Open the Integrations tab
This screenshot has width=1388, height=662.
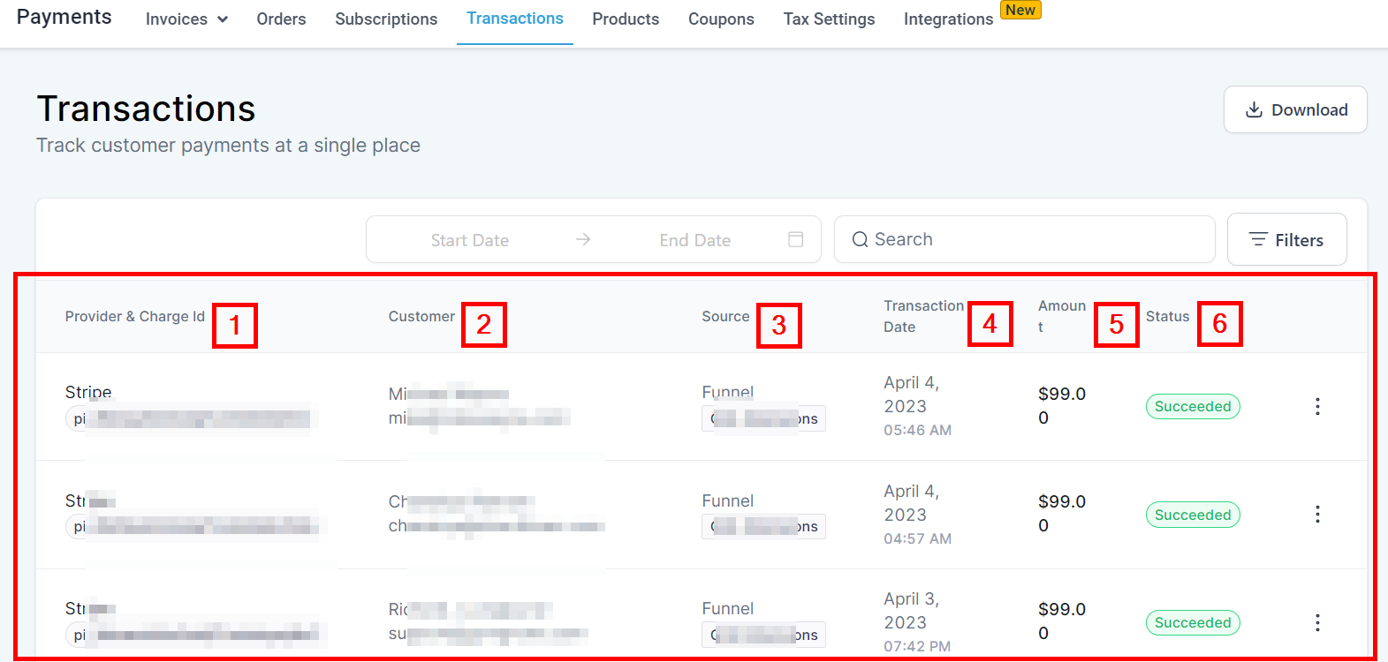(x=948, y=19)
